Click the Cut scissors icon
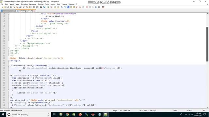This screenshot has height=117, width=209. 24,7
